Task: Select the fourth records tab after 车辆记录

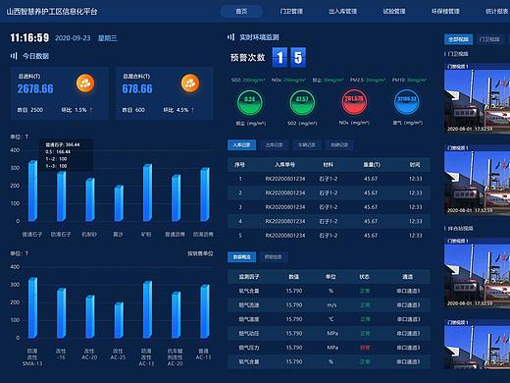Action: [x=339, y=145]
